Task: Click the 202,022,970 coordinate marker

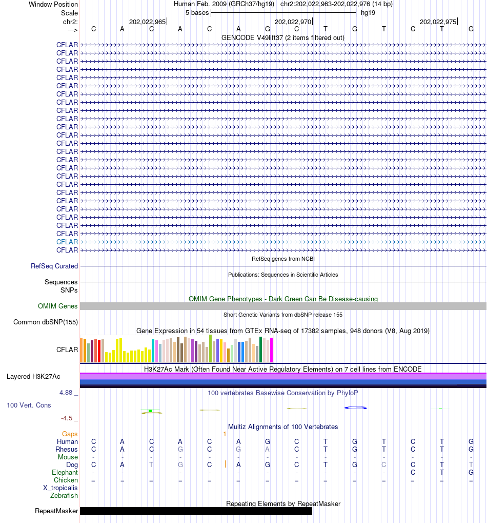Action: pyautogui.click(x=293, y=22)
